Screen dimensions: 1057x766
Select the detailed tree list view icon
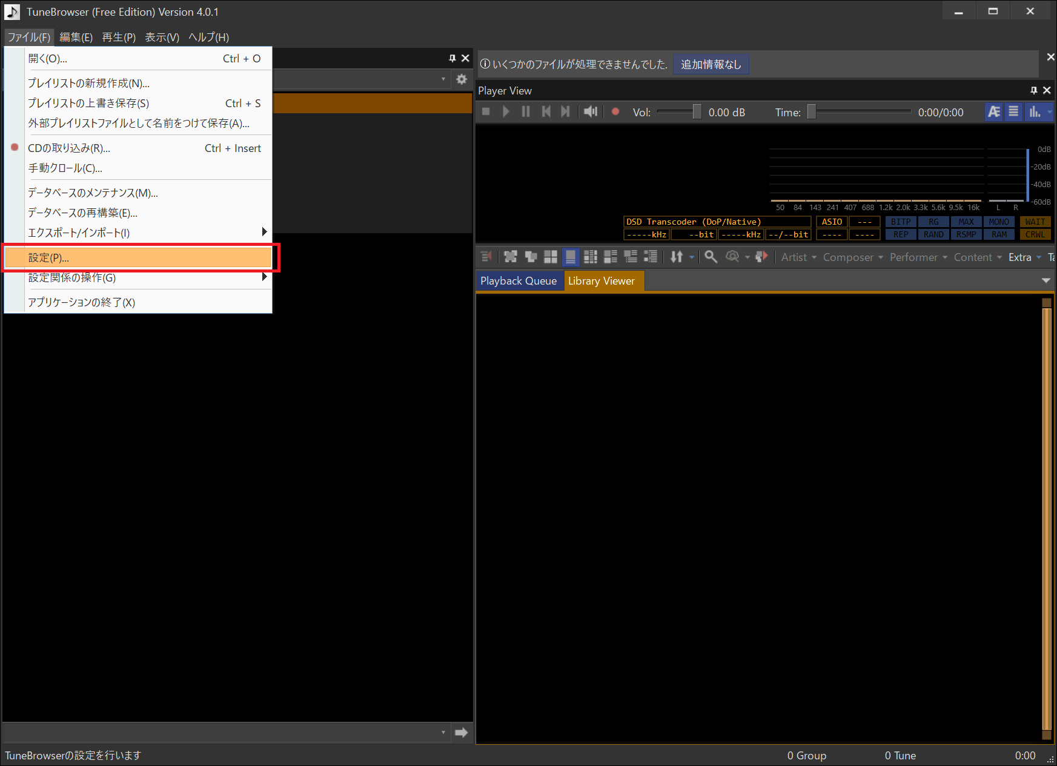(x=651, y=257)
